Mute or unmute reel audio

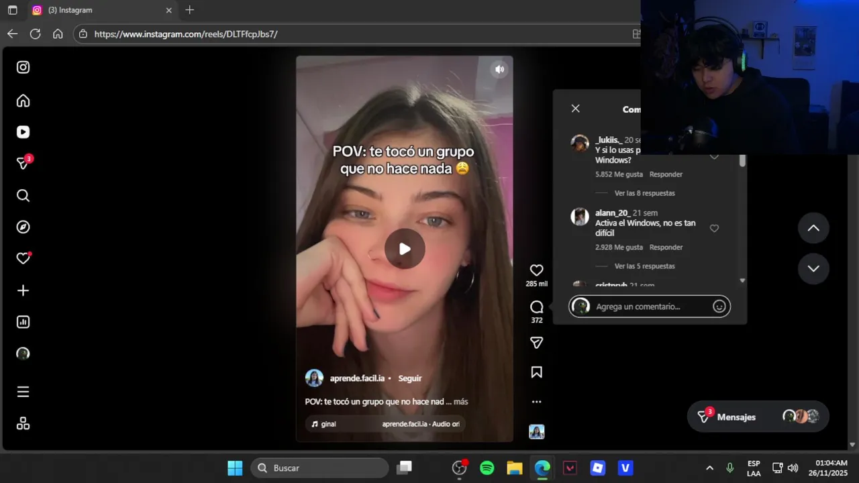(x=499, y=69)
